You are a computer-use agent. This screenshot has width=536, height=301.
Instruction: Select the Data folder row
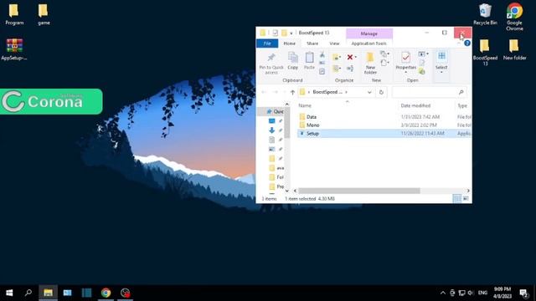(384, 117)
